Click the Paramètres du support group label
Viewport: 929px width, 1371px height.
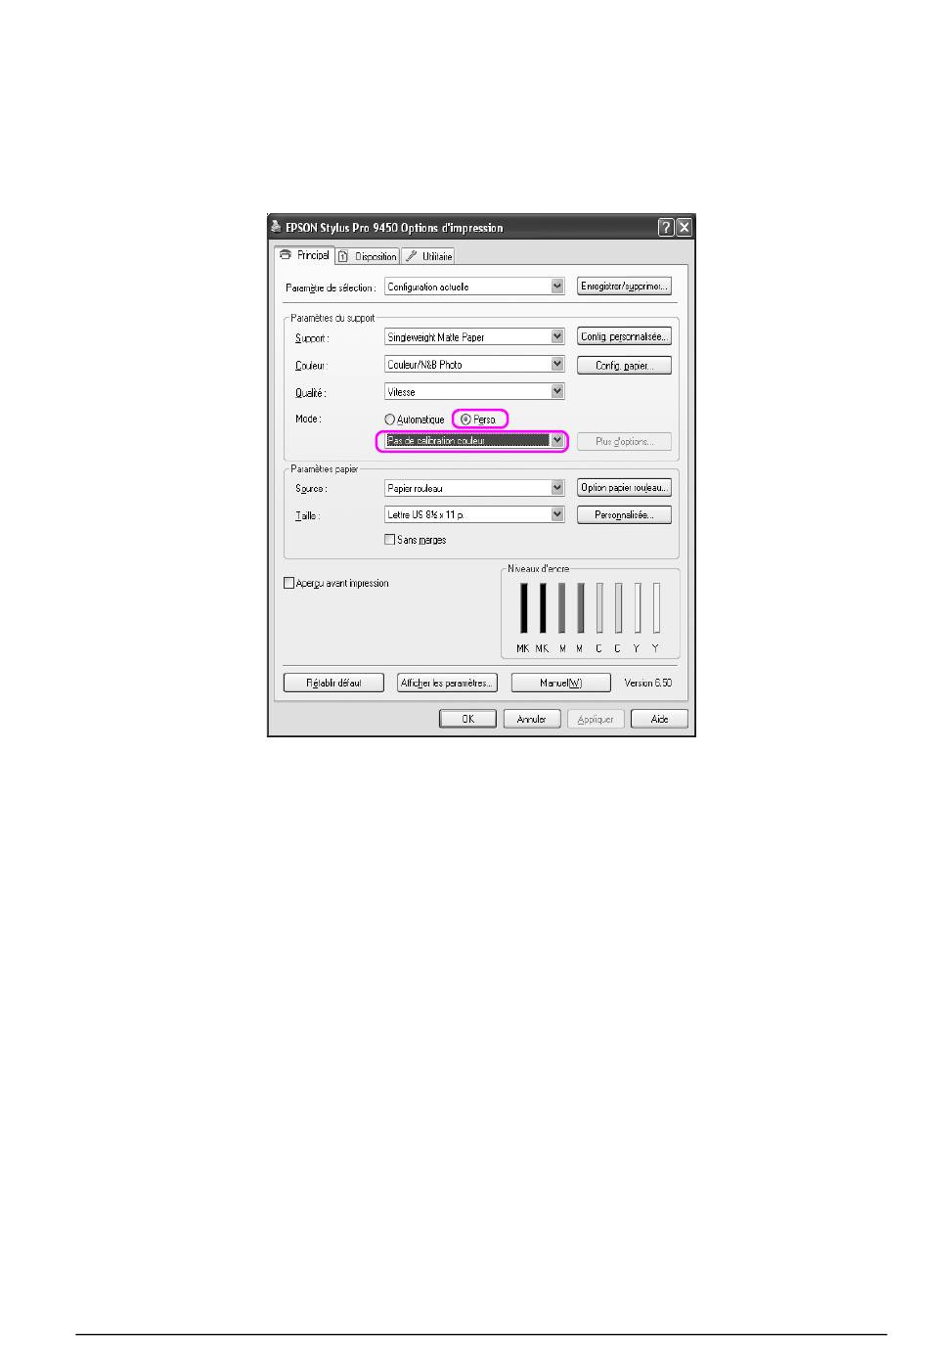(332, 318)
